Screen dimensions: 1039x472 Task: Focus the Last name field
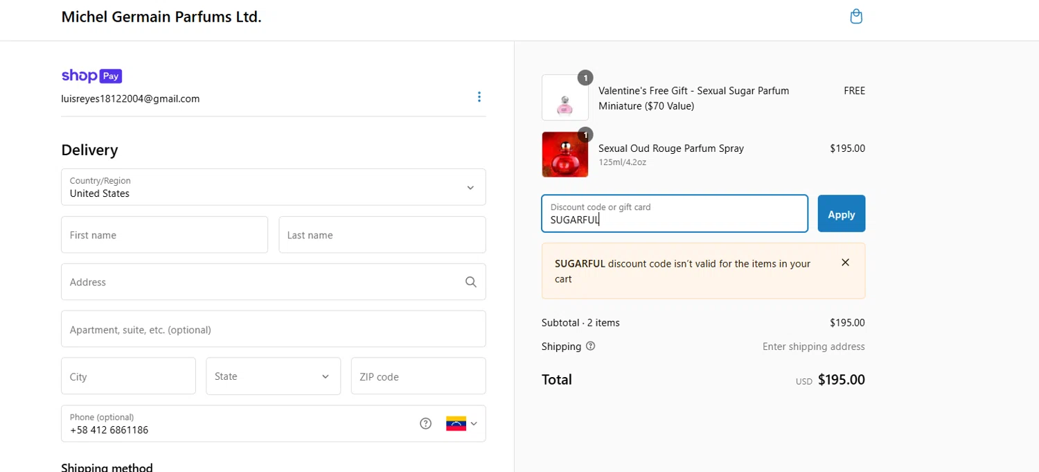[x=382, y=235]
